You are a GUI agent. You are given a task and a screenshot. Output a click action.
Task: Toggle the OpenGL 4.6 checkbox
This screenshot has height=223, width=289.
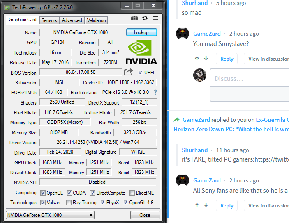pyautogui.click(x=125, y=203)
